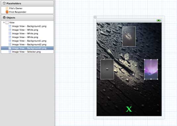Select the highlighted Background3.png row
Screen dimensions: 177x126
pyautogui.click(x=27, y=48)
